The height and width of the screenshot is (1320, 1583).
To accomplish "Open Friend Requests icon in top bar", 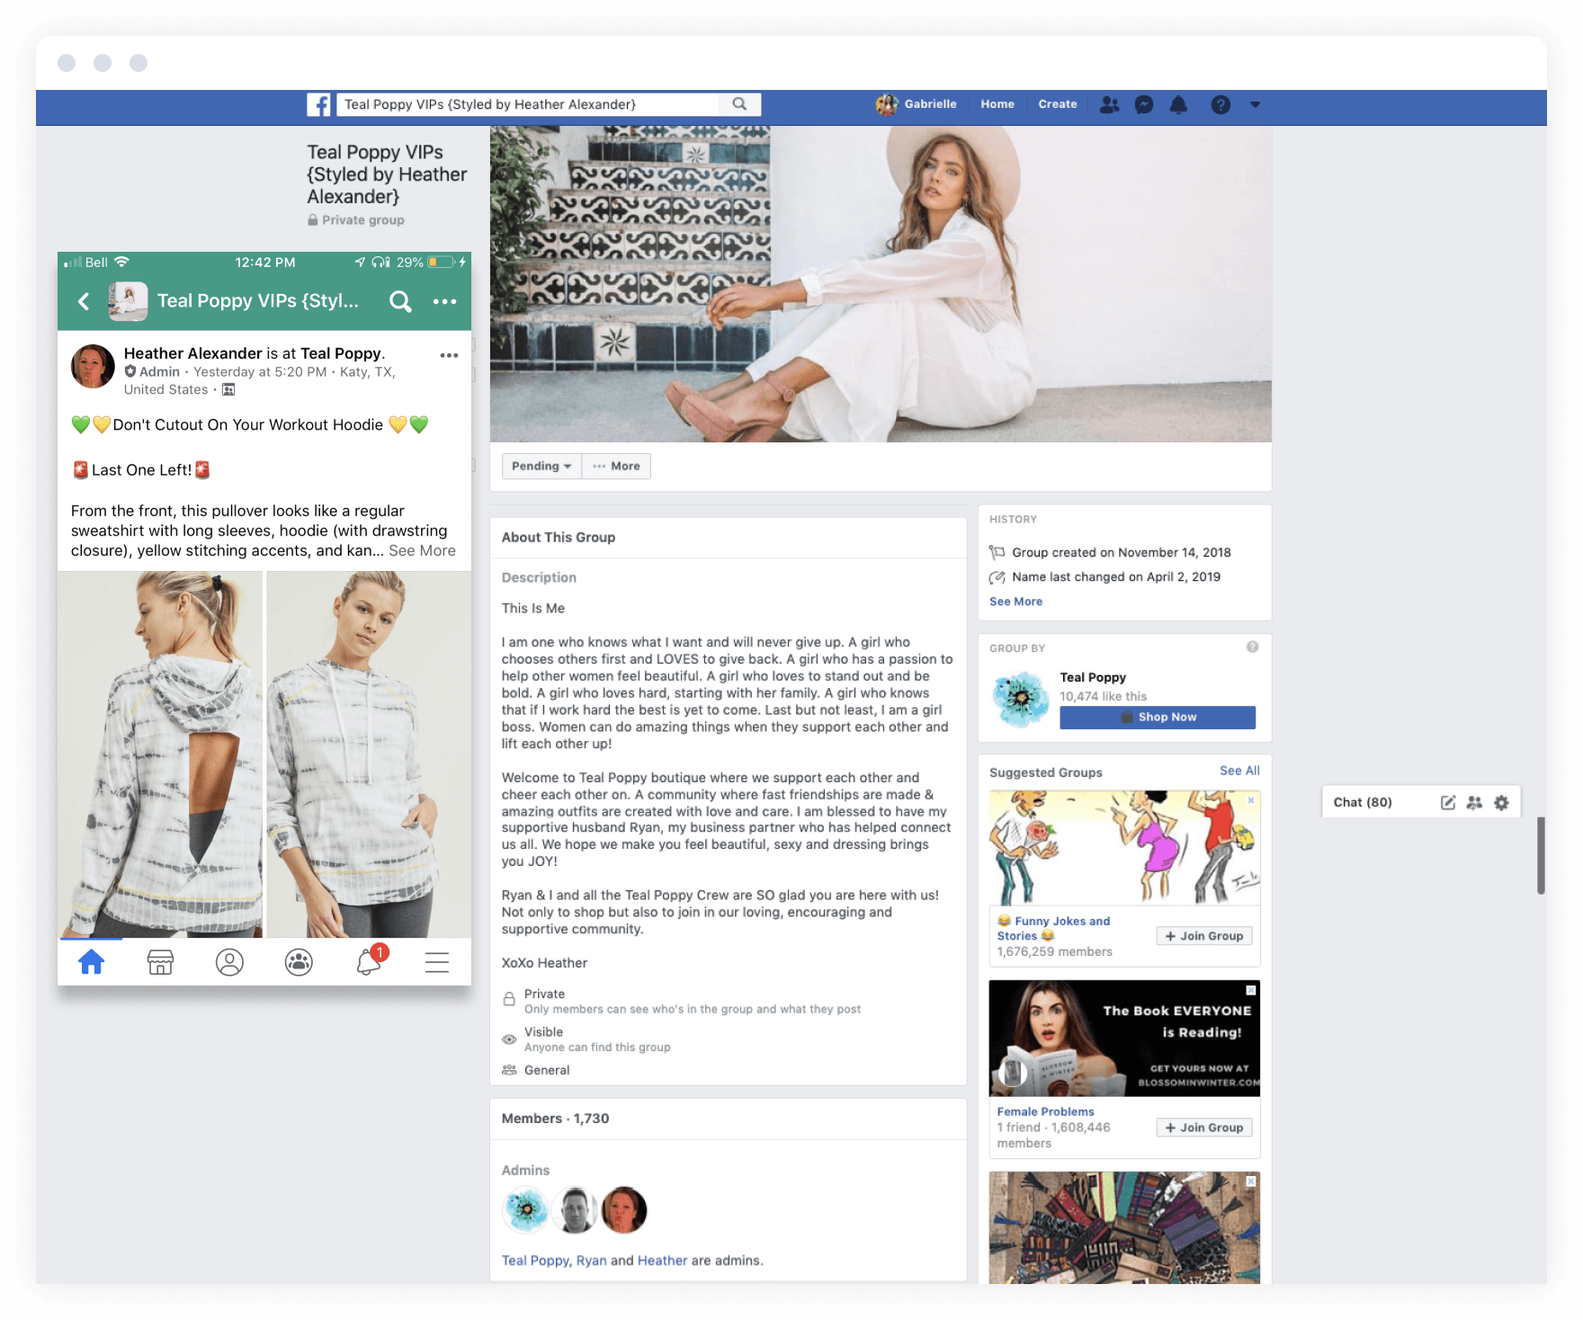I will tap(1109, 104).
